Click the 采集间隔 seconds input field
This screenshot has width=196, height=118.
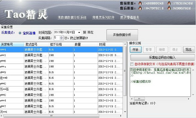tap(57, 38)
